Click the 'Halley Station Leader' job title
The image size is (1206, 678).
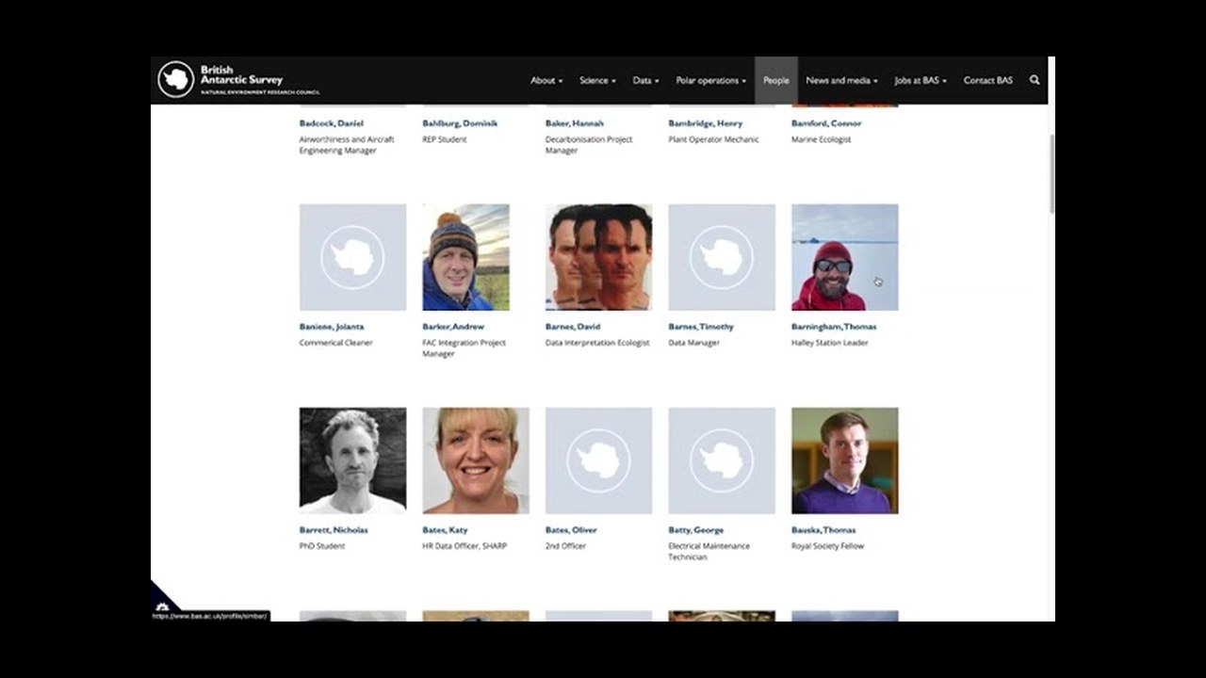pos(830,343)
